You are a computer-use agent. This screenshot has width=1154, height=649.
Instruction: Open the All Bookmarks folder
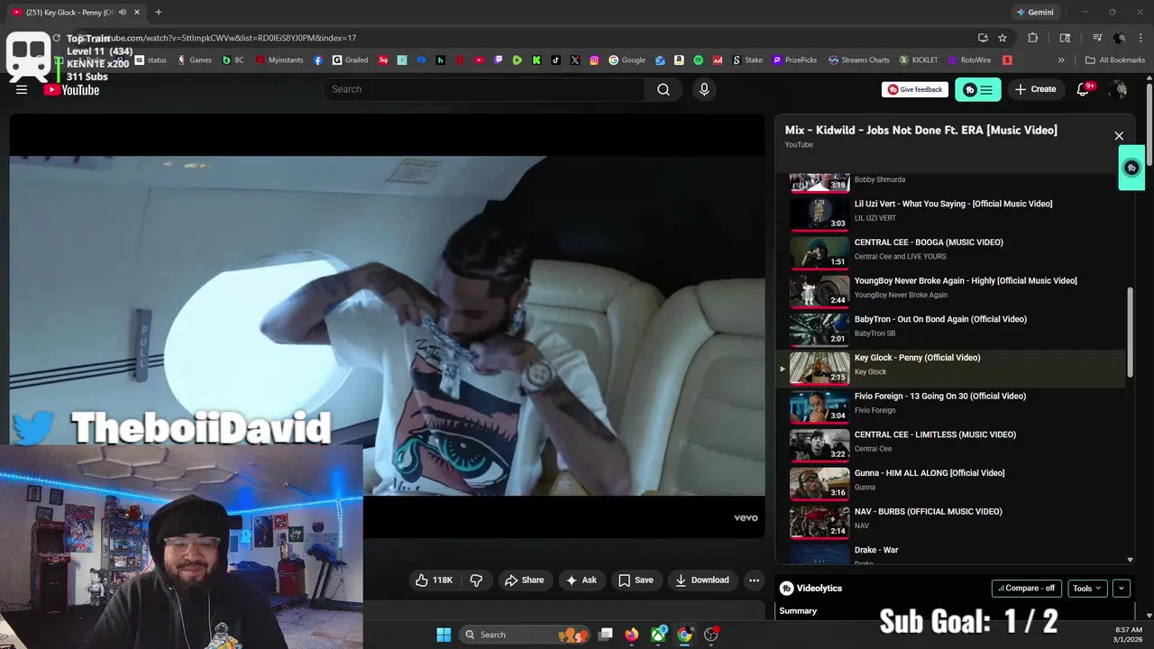(x=1115, y=60)
